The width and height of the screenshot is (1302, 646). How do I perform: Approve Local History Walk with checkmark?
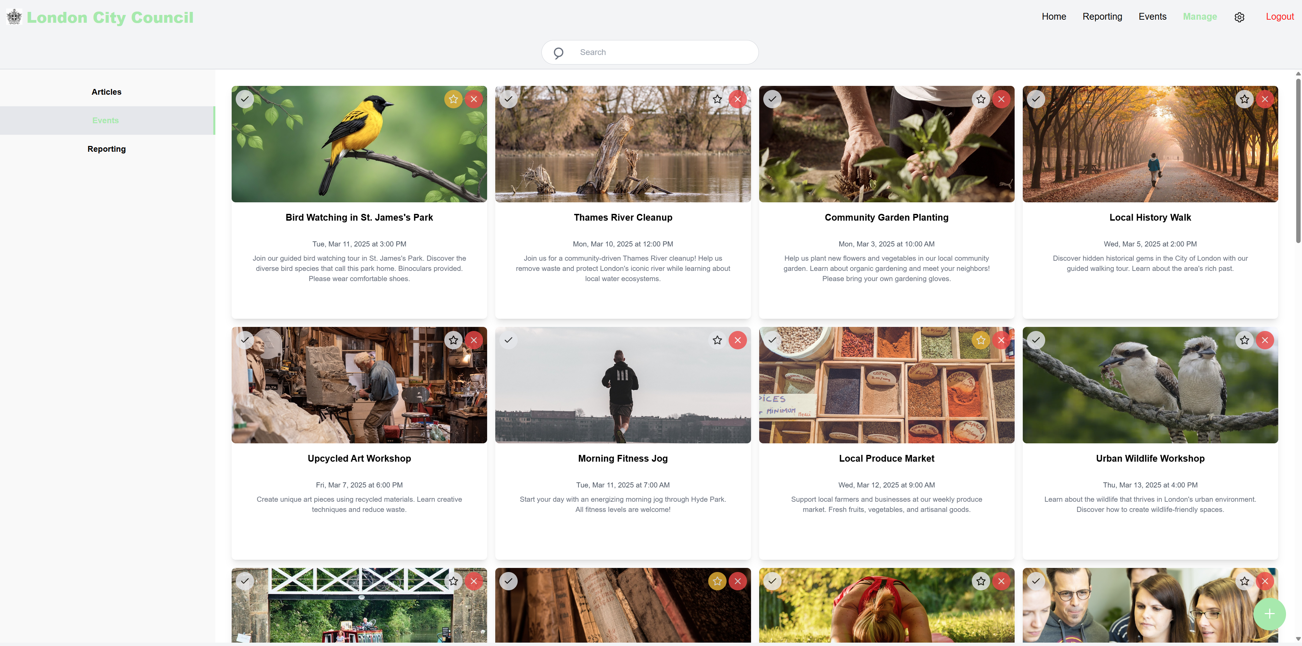(x=1036, y=99)
